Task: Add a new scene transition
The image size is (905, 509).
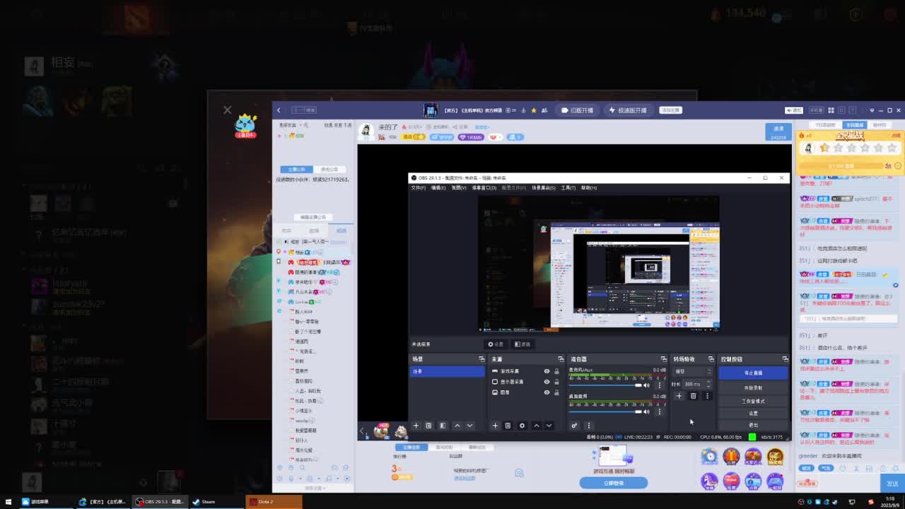Action: click(679, 396)
